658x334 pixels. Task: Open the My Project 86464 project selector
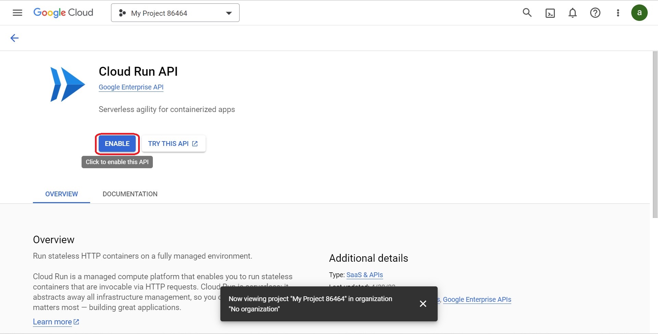click(159, 13)
